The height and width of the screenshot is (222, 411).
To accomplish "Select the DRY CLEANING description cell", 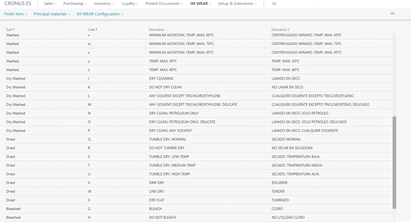I will (x=161, y=78).
